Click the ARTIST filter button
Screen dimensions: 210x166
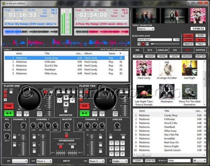(138, 56)
